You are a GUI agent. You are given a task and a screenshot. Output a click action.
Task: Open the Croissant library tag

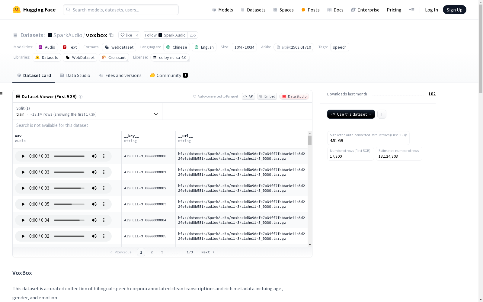[x=114, y=57]
